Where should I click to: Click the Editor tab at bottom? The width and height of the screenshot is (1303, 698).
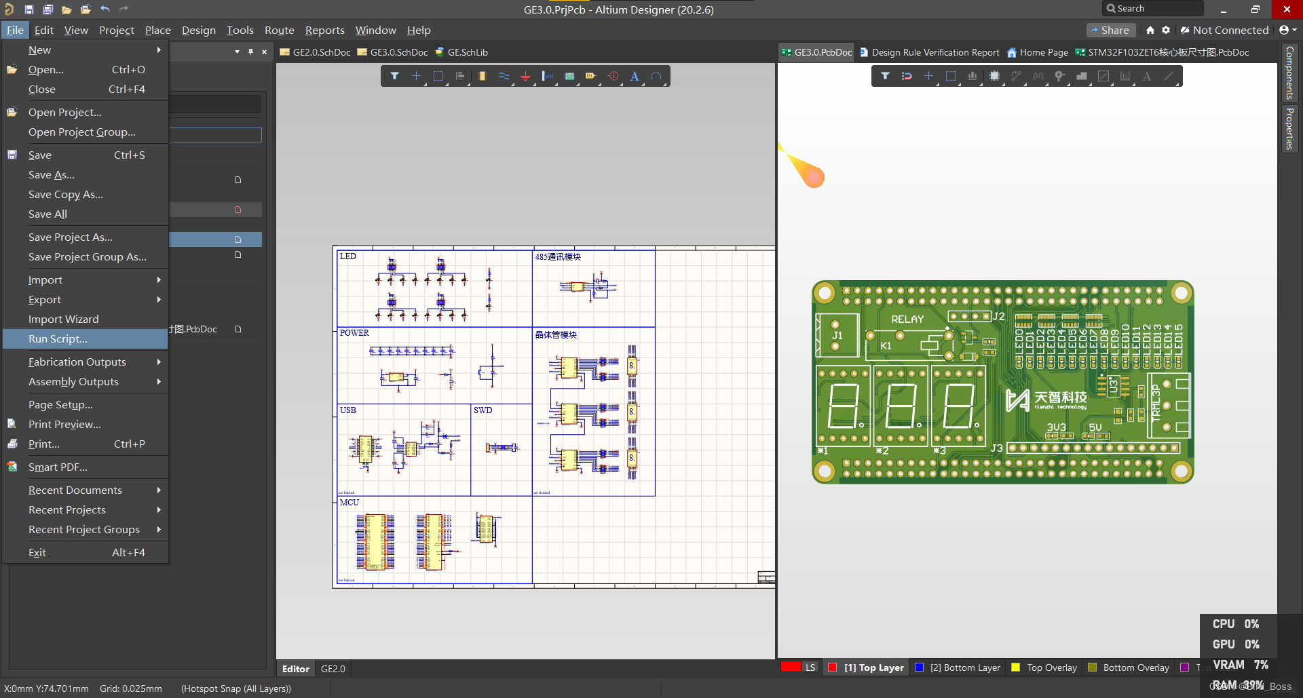point(296,669)
